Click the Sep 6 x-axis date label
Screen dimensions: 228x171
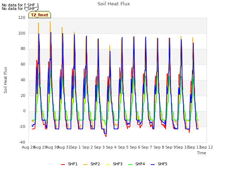click(135, 147)
